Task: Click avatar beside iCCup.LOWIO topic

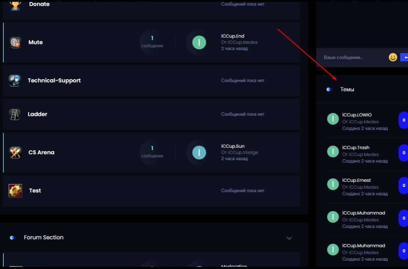Action: pos(333,119)
